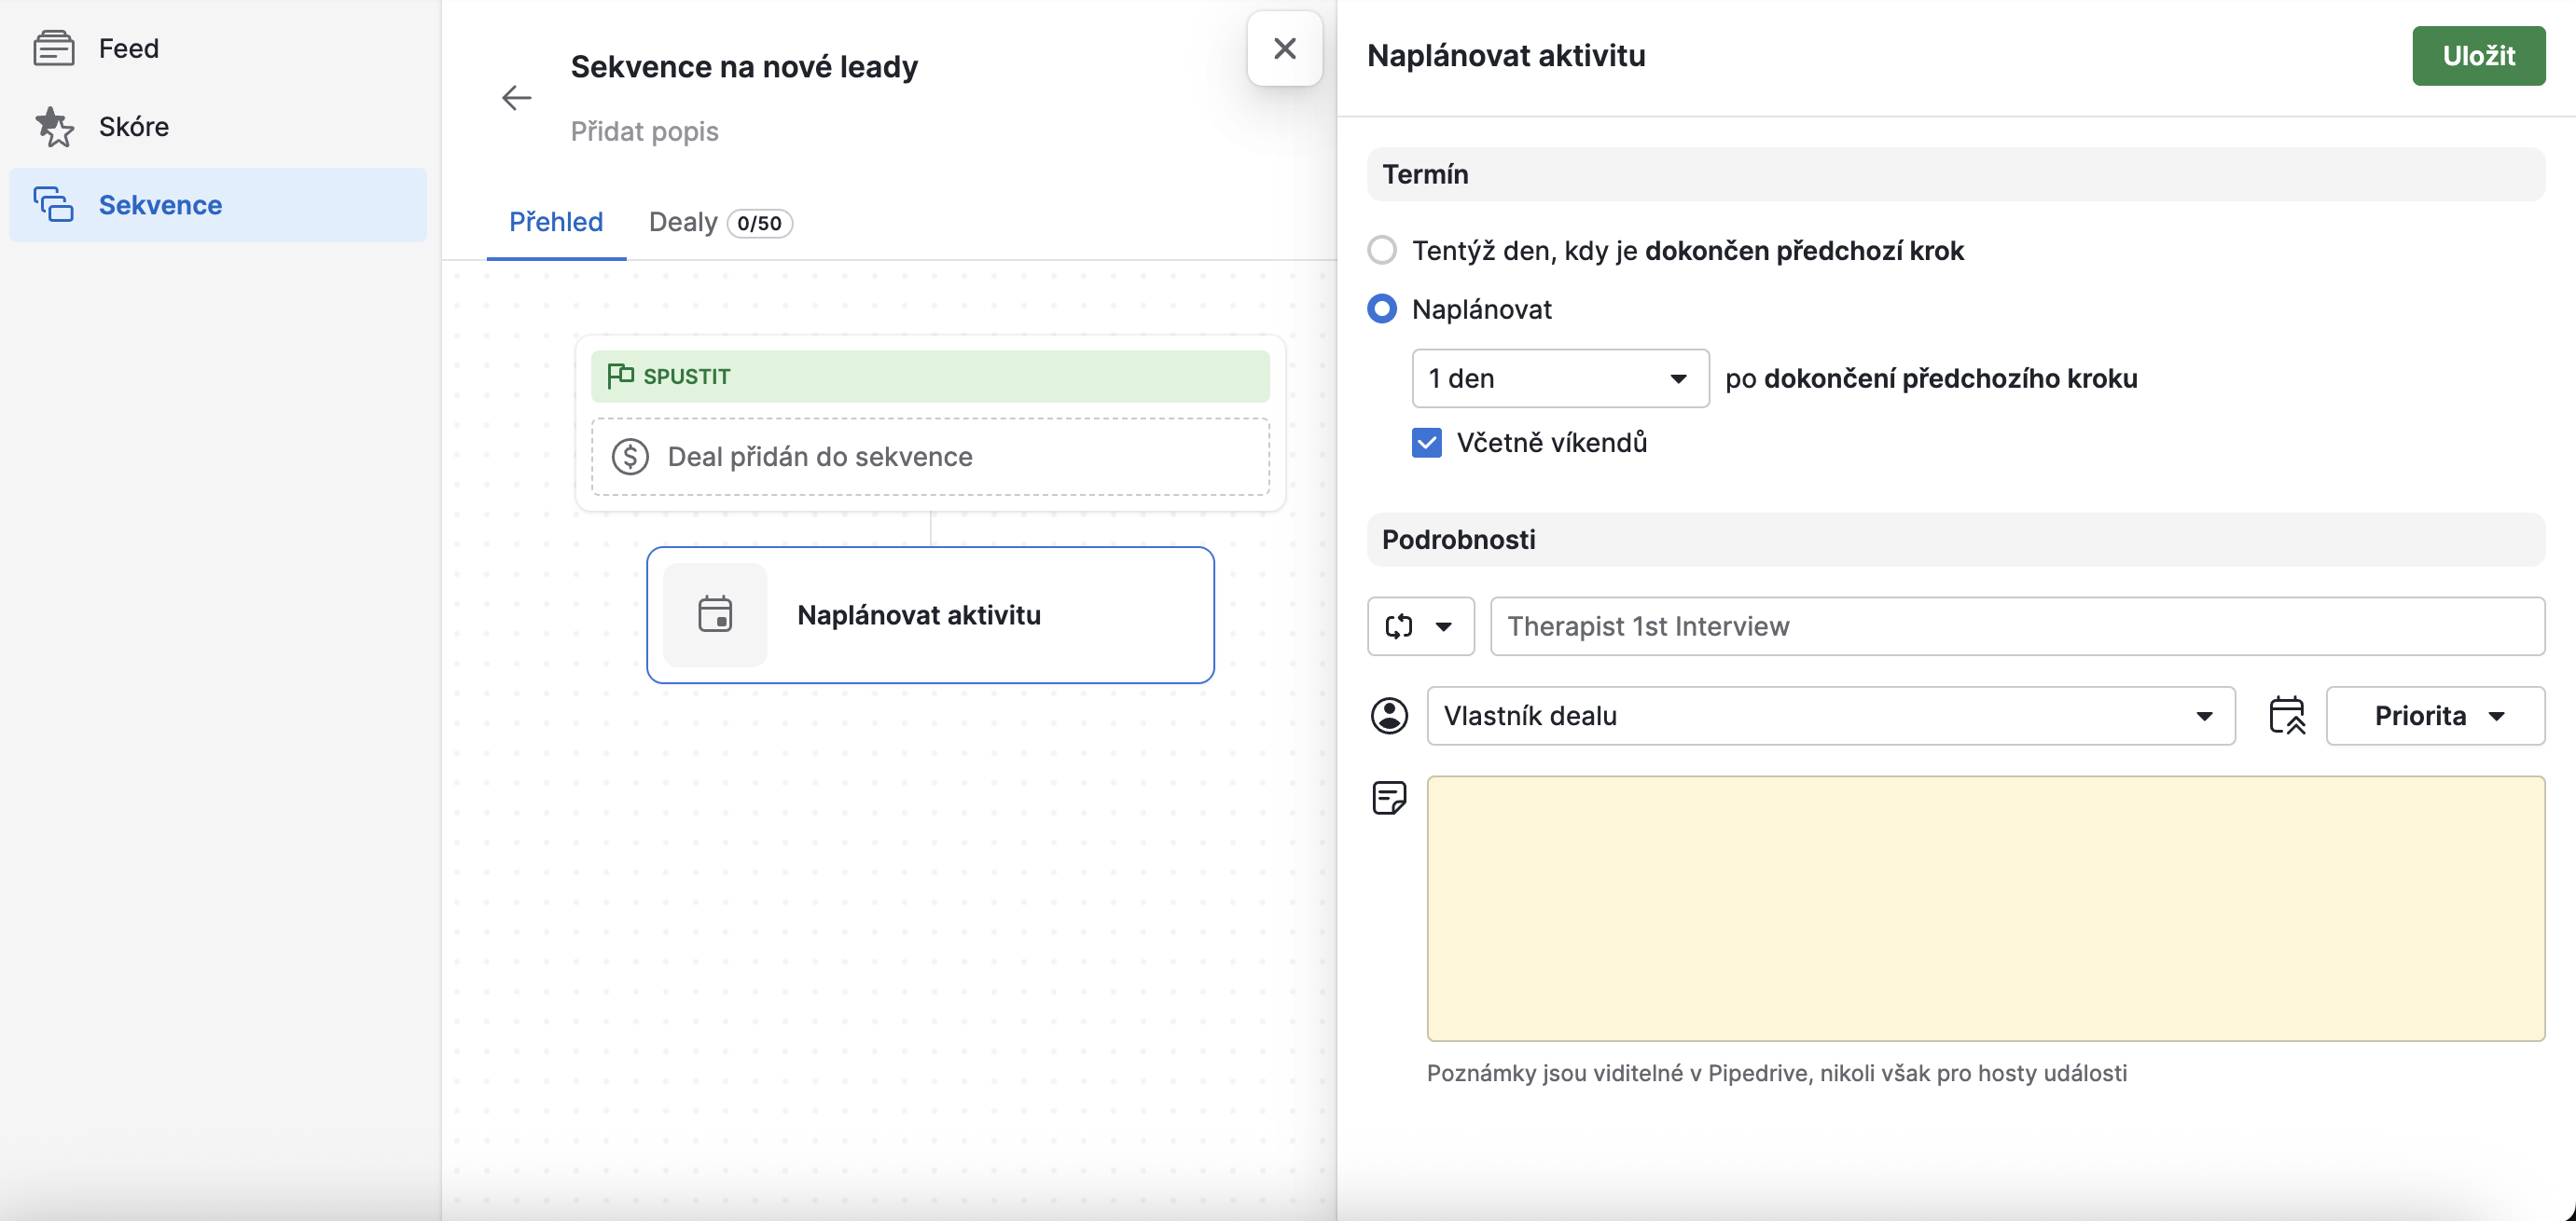The height and width of the screenshot is (1221, 2576).
Task: Click the calendar icon in Naplánovat aktivitu step
Action: pyautogui.click(x=715, y=614)
